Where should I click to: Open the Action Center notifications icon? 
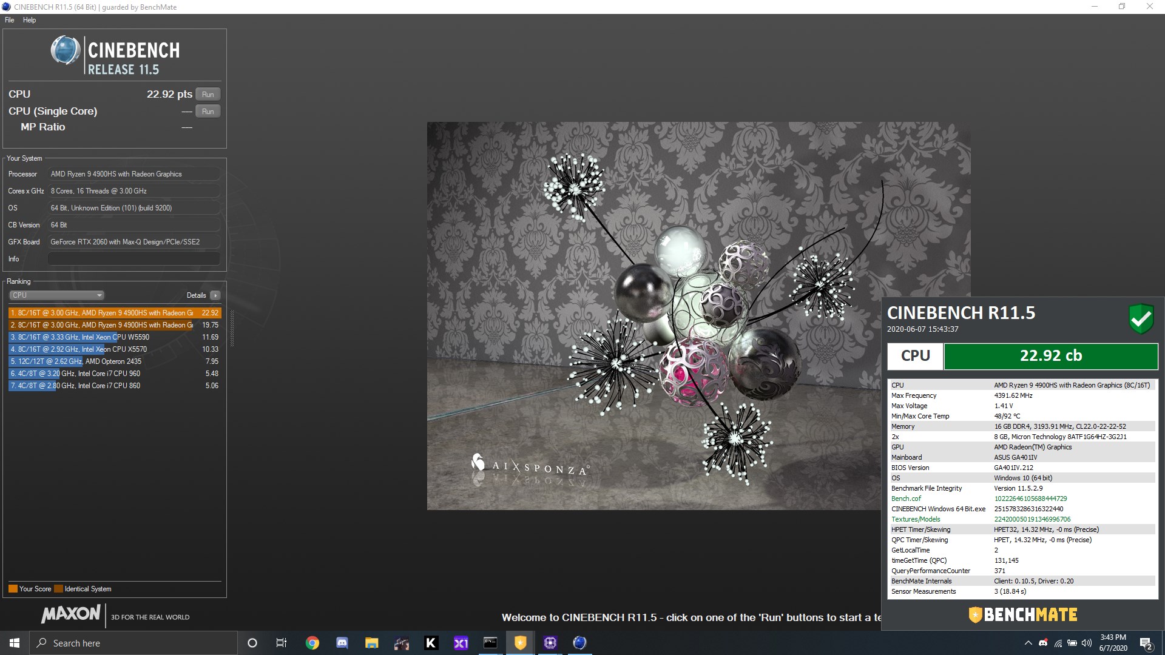tap(1146, 643)
